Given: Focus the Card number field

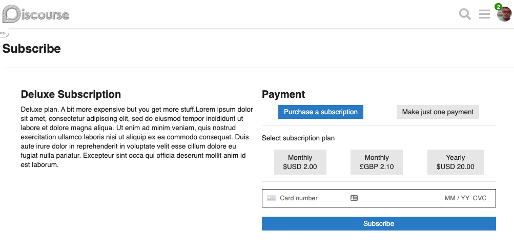Looking at the screenshot, I should (x=313, y=198).
